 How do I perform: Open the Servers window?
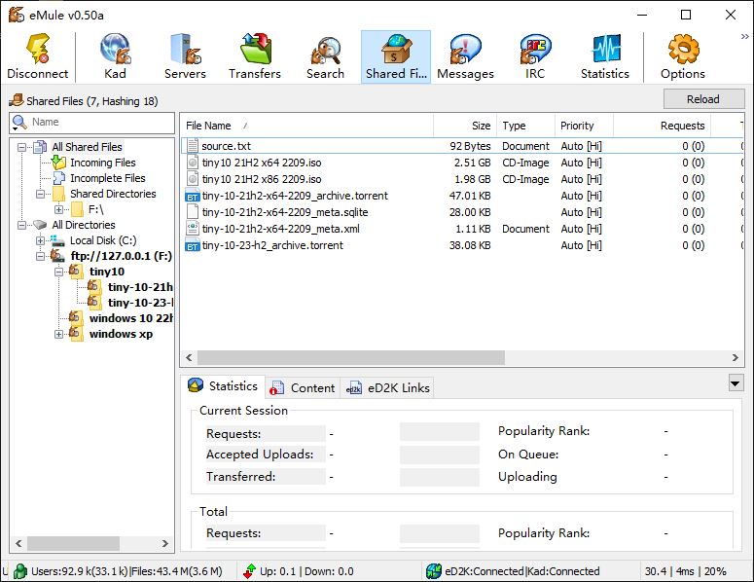[185, 56]
